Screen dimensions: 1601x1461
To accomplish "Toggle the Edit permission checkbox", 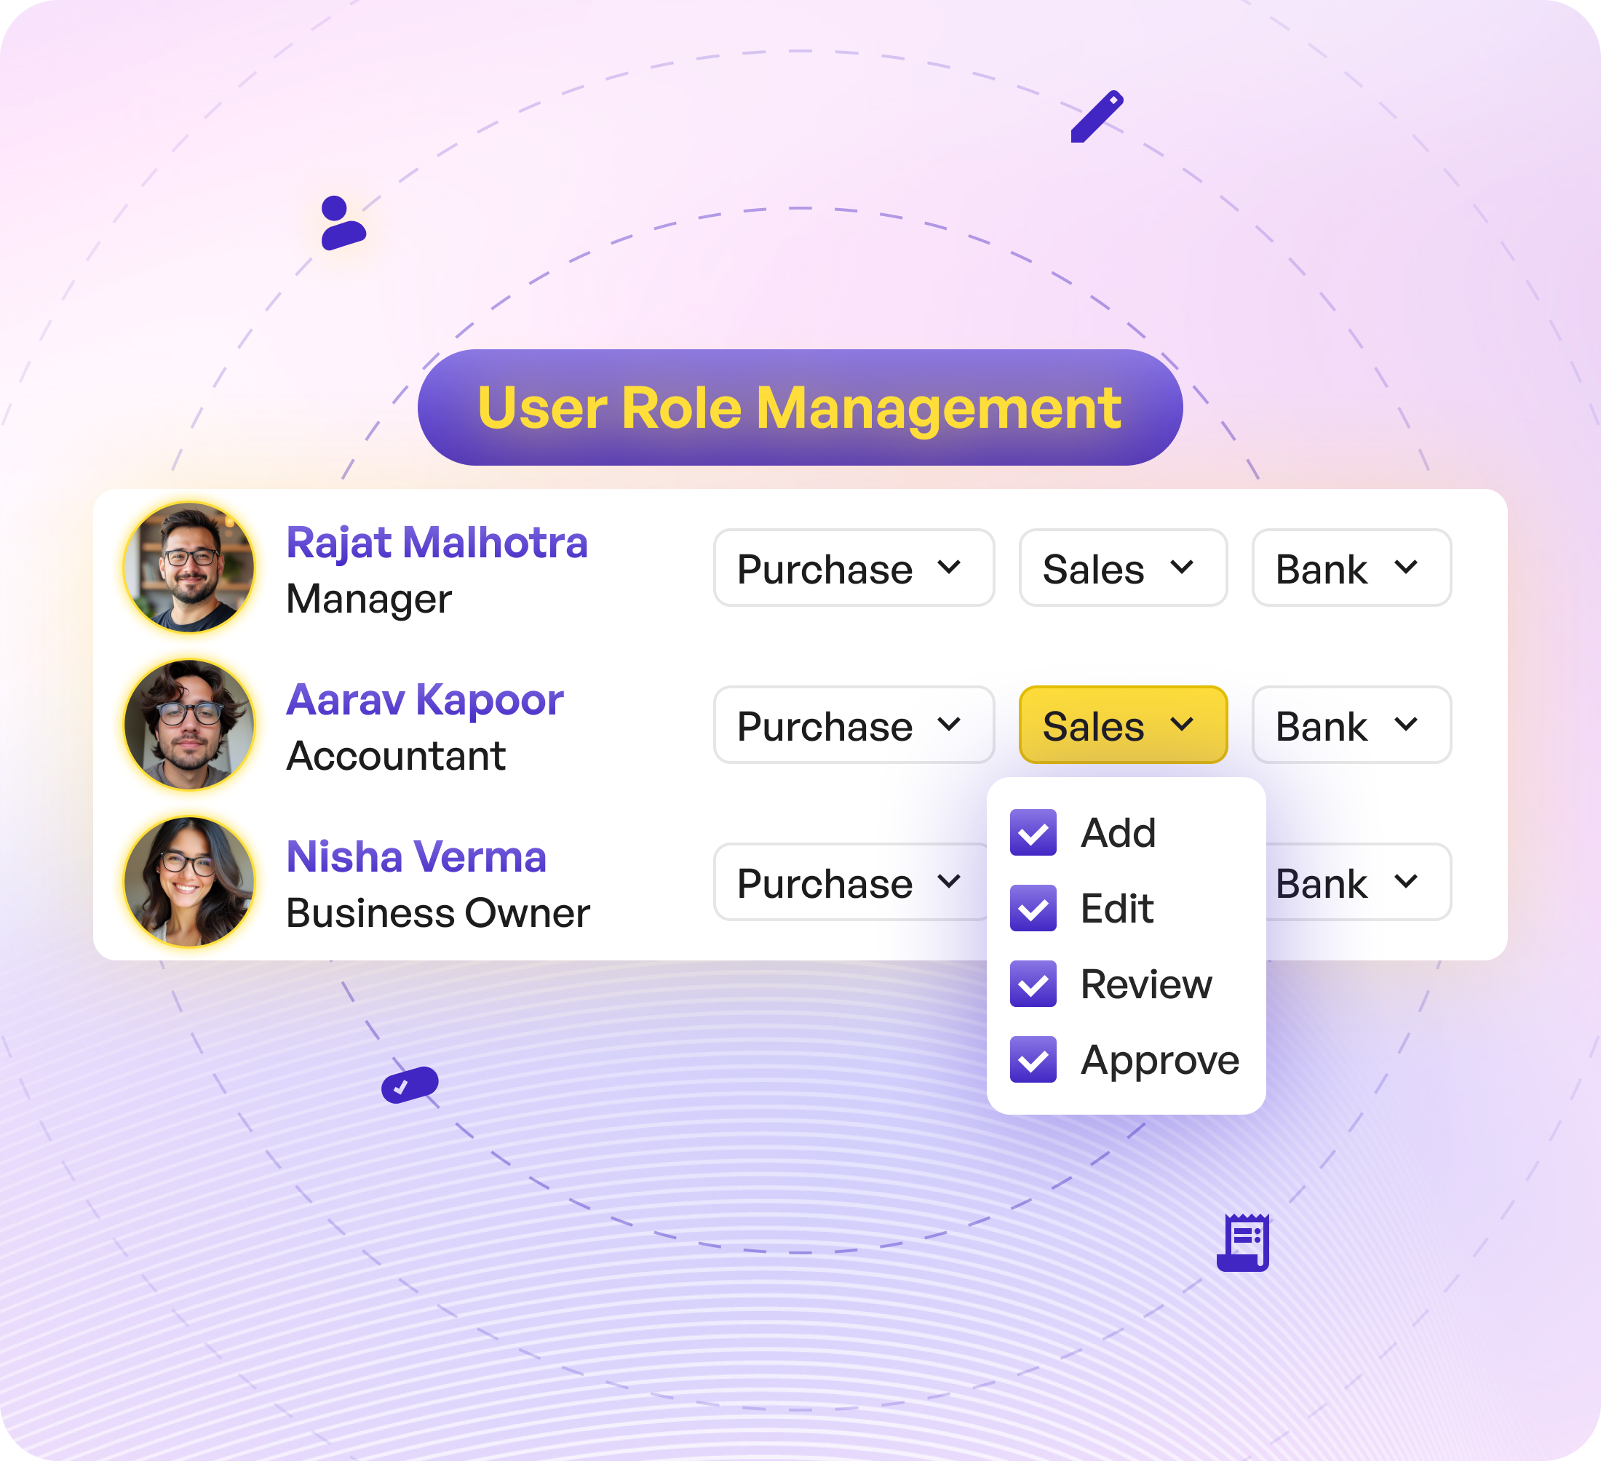I will [1033, 908].
